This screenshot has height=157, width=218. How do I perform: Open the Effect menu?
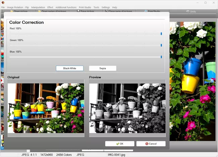[x=50, y=7]
